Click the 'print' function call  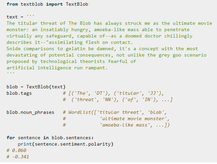point(24,144)
